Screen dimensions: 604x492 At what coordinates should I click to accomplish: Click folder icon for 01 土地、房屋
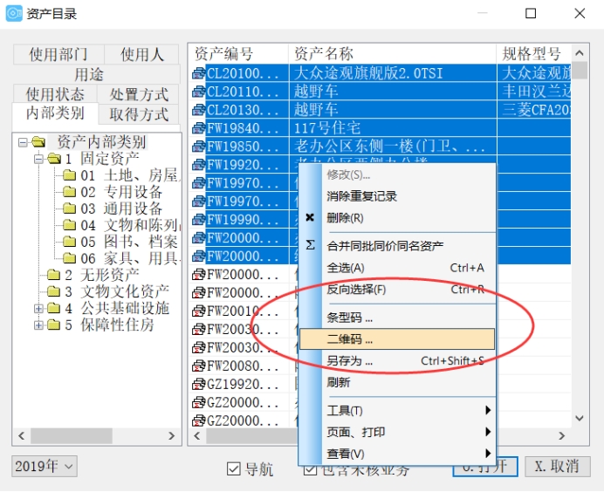(69, 175)
